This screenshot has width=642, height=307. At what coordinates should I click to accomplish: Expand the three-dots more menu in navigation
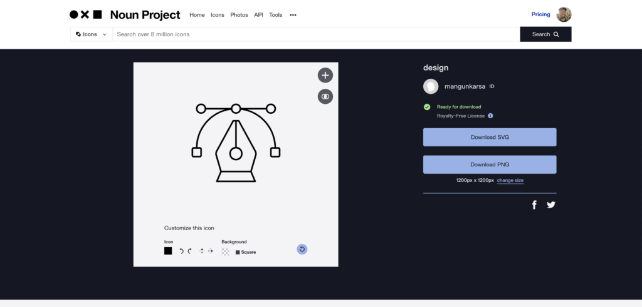pos(293,15)
